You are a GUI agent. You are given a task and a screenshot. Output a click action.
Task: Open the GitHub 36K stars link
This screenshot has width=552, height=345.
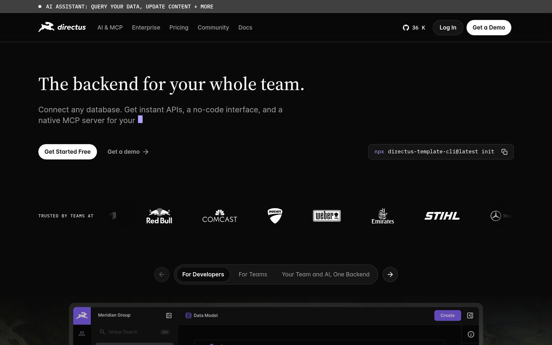click(414, 28)
